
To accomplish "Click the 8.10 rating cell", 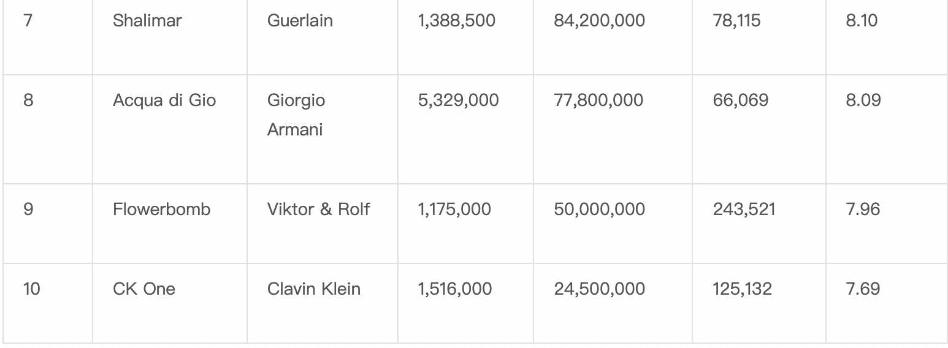I will (887, 37).
